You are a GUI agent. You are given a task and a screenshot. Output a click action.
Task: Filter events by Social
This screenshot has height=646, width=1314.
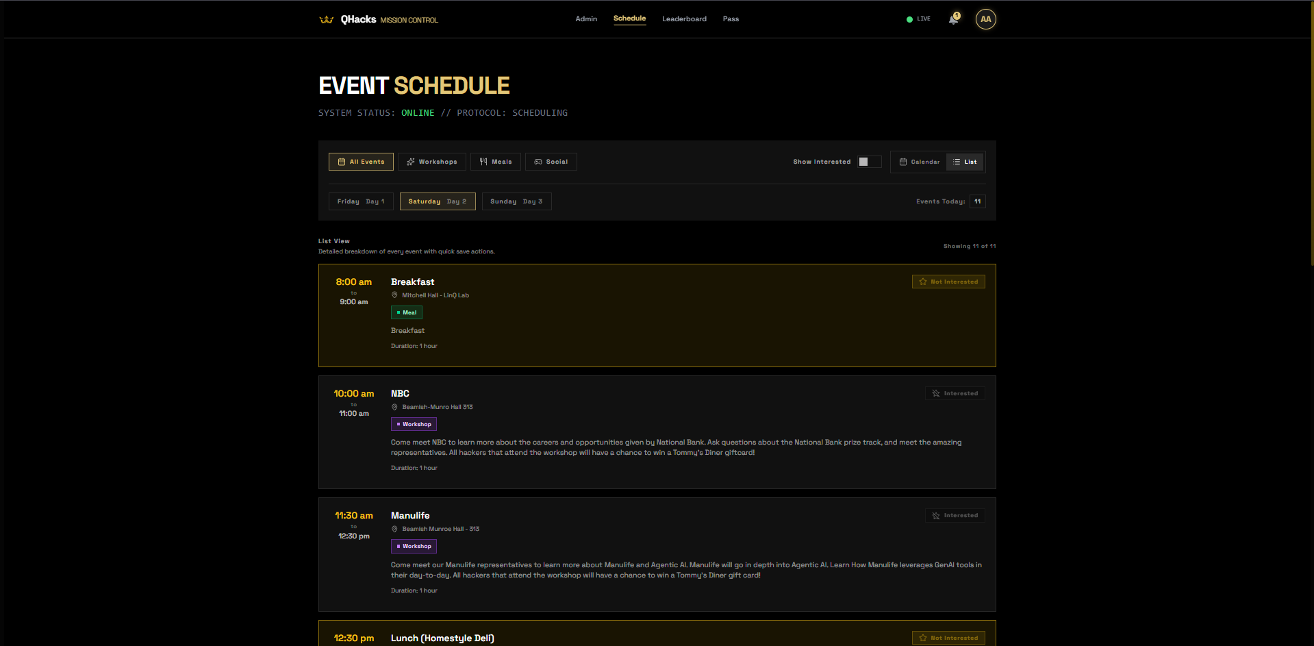[551, 162]
